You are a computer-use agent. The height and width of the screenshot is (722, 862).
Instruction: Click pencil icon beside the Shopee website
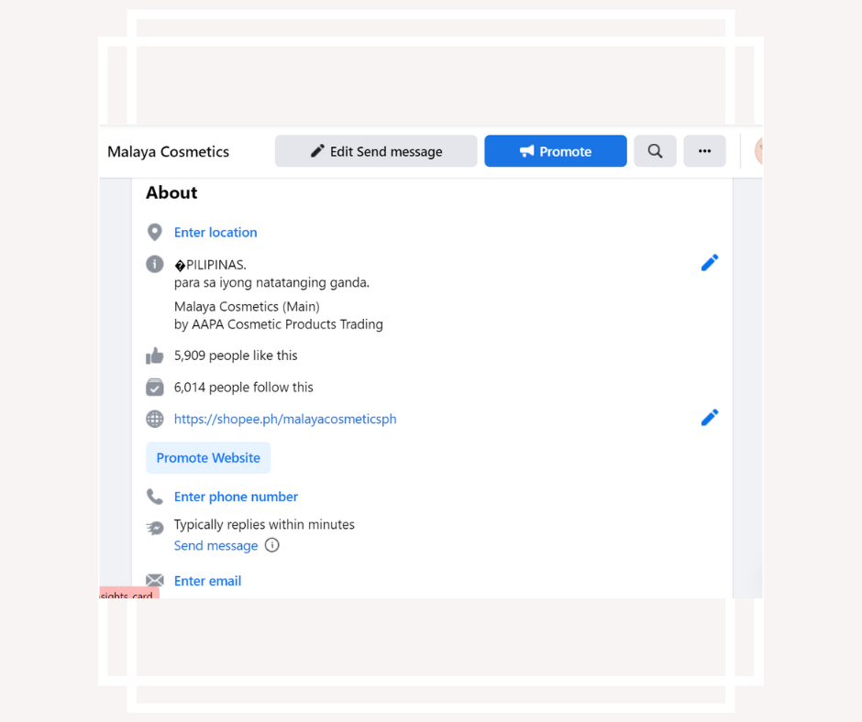tap(709, 418)
